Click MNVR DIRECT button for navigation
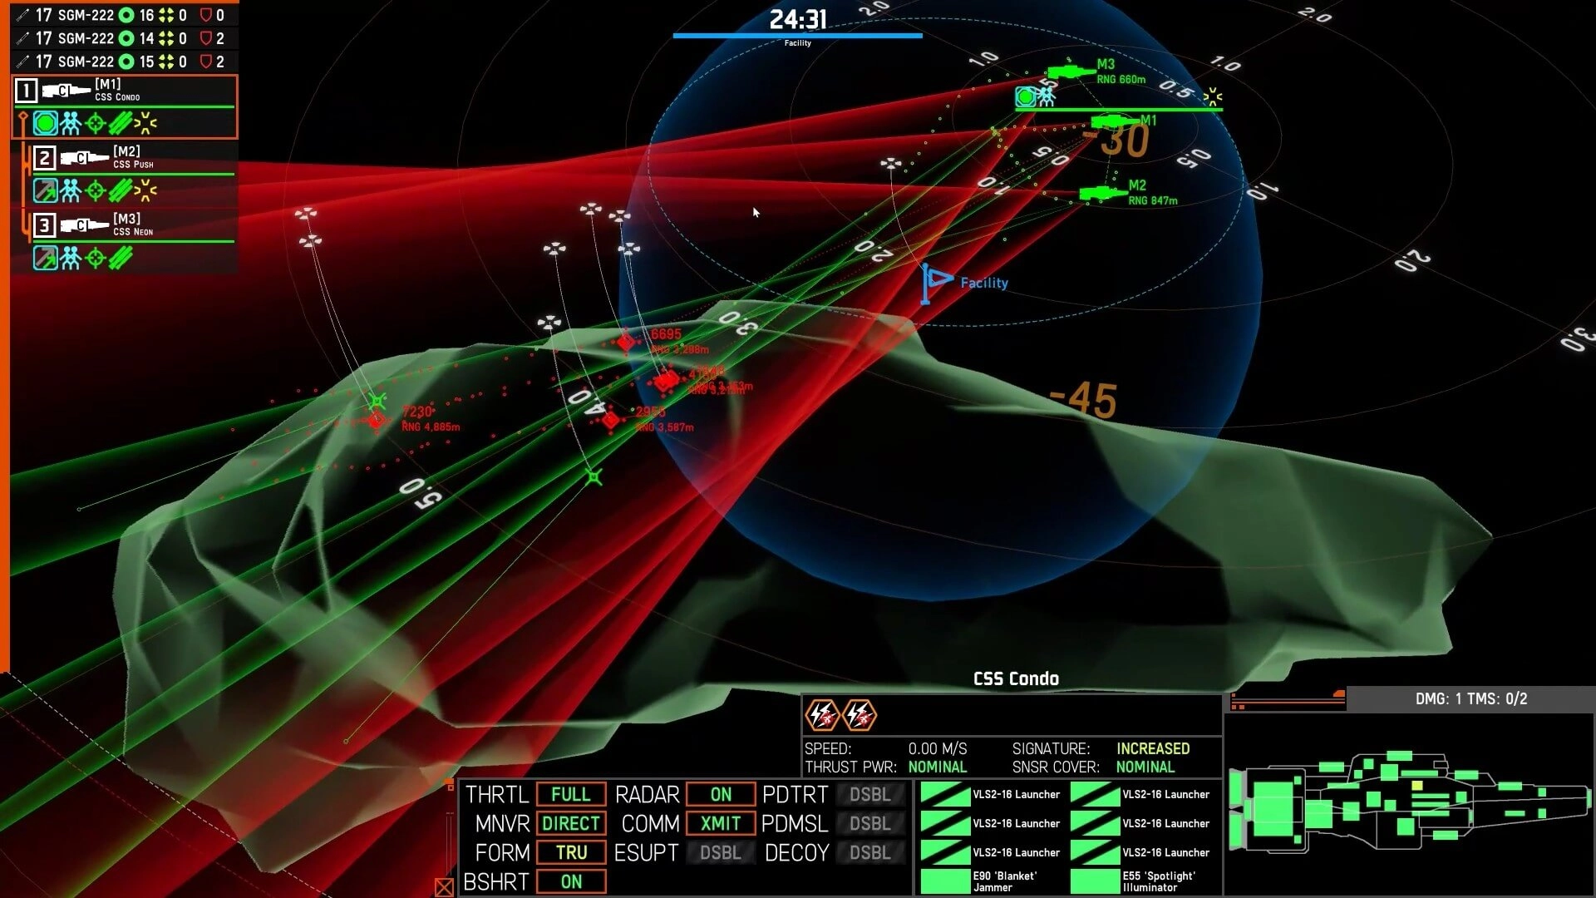1596x898 pixels. pyautogui.click(x=569, y=822)
